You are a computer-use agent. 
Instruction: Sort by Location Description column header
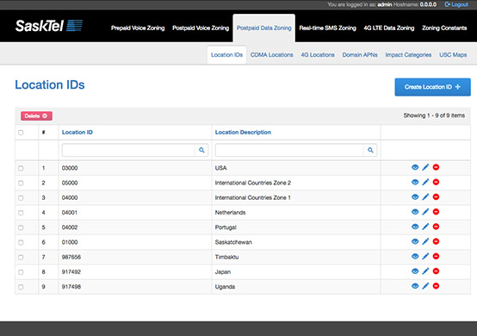click(243, 133)
